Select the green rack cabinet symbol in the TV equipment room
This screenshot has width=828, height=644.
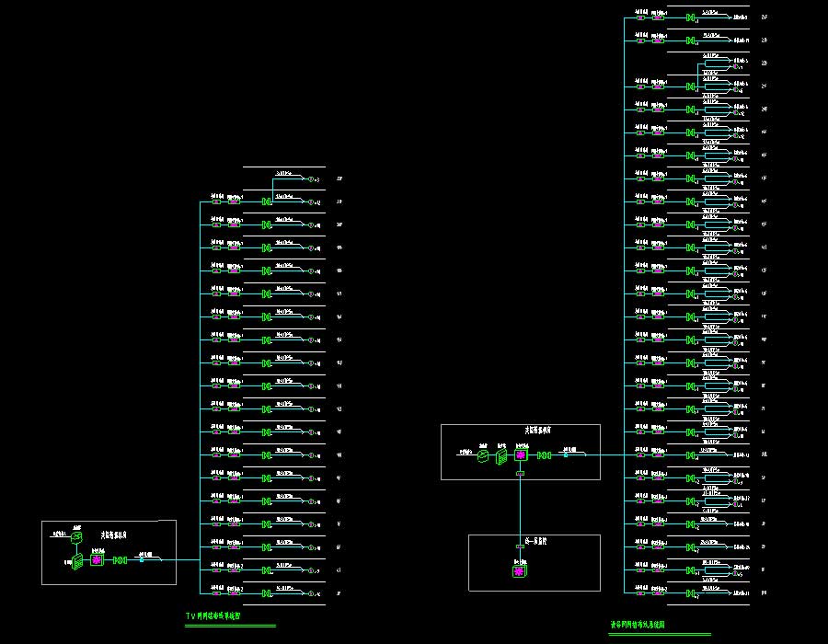click(x=77, y=561)
